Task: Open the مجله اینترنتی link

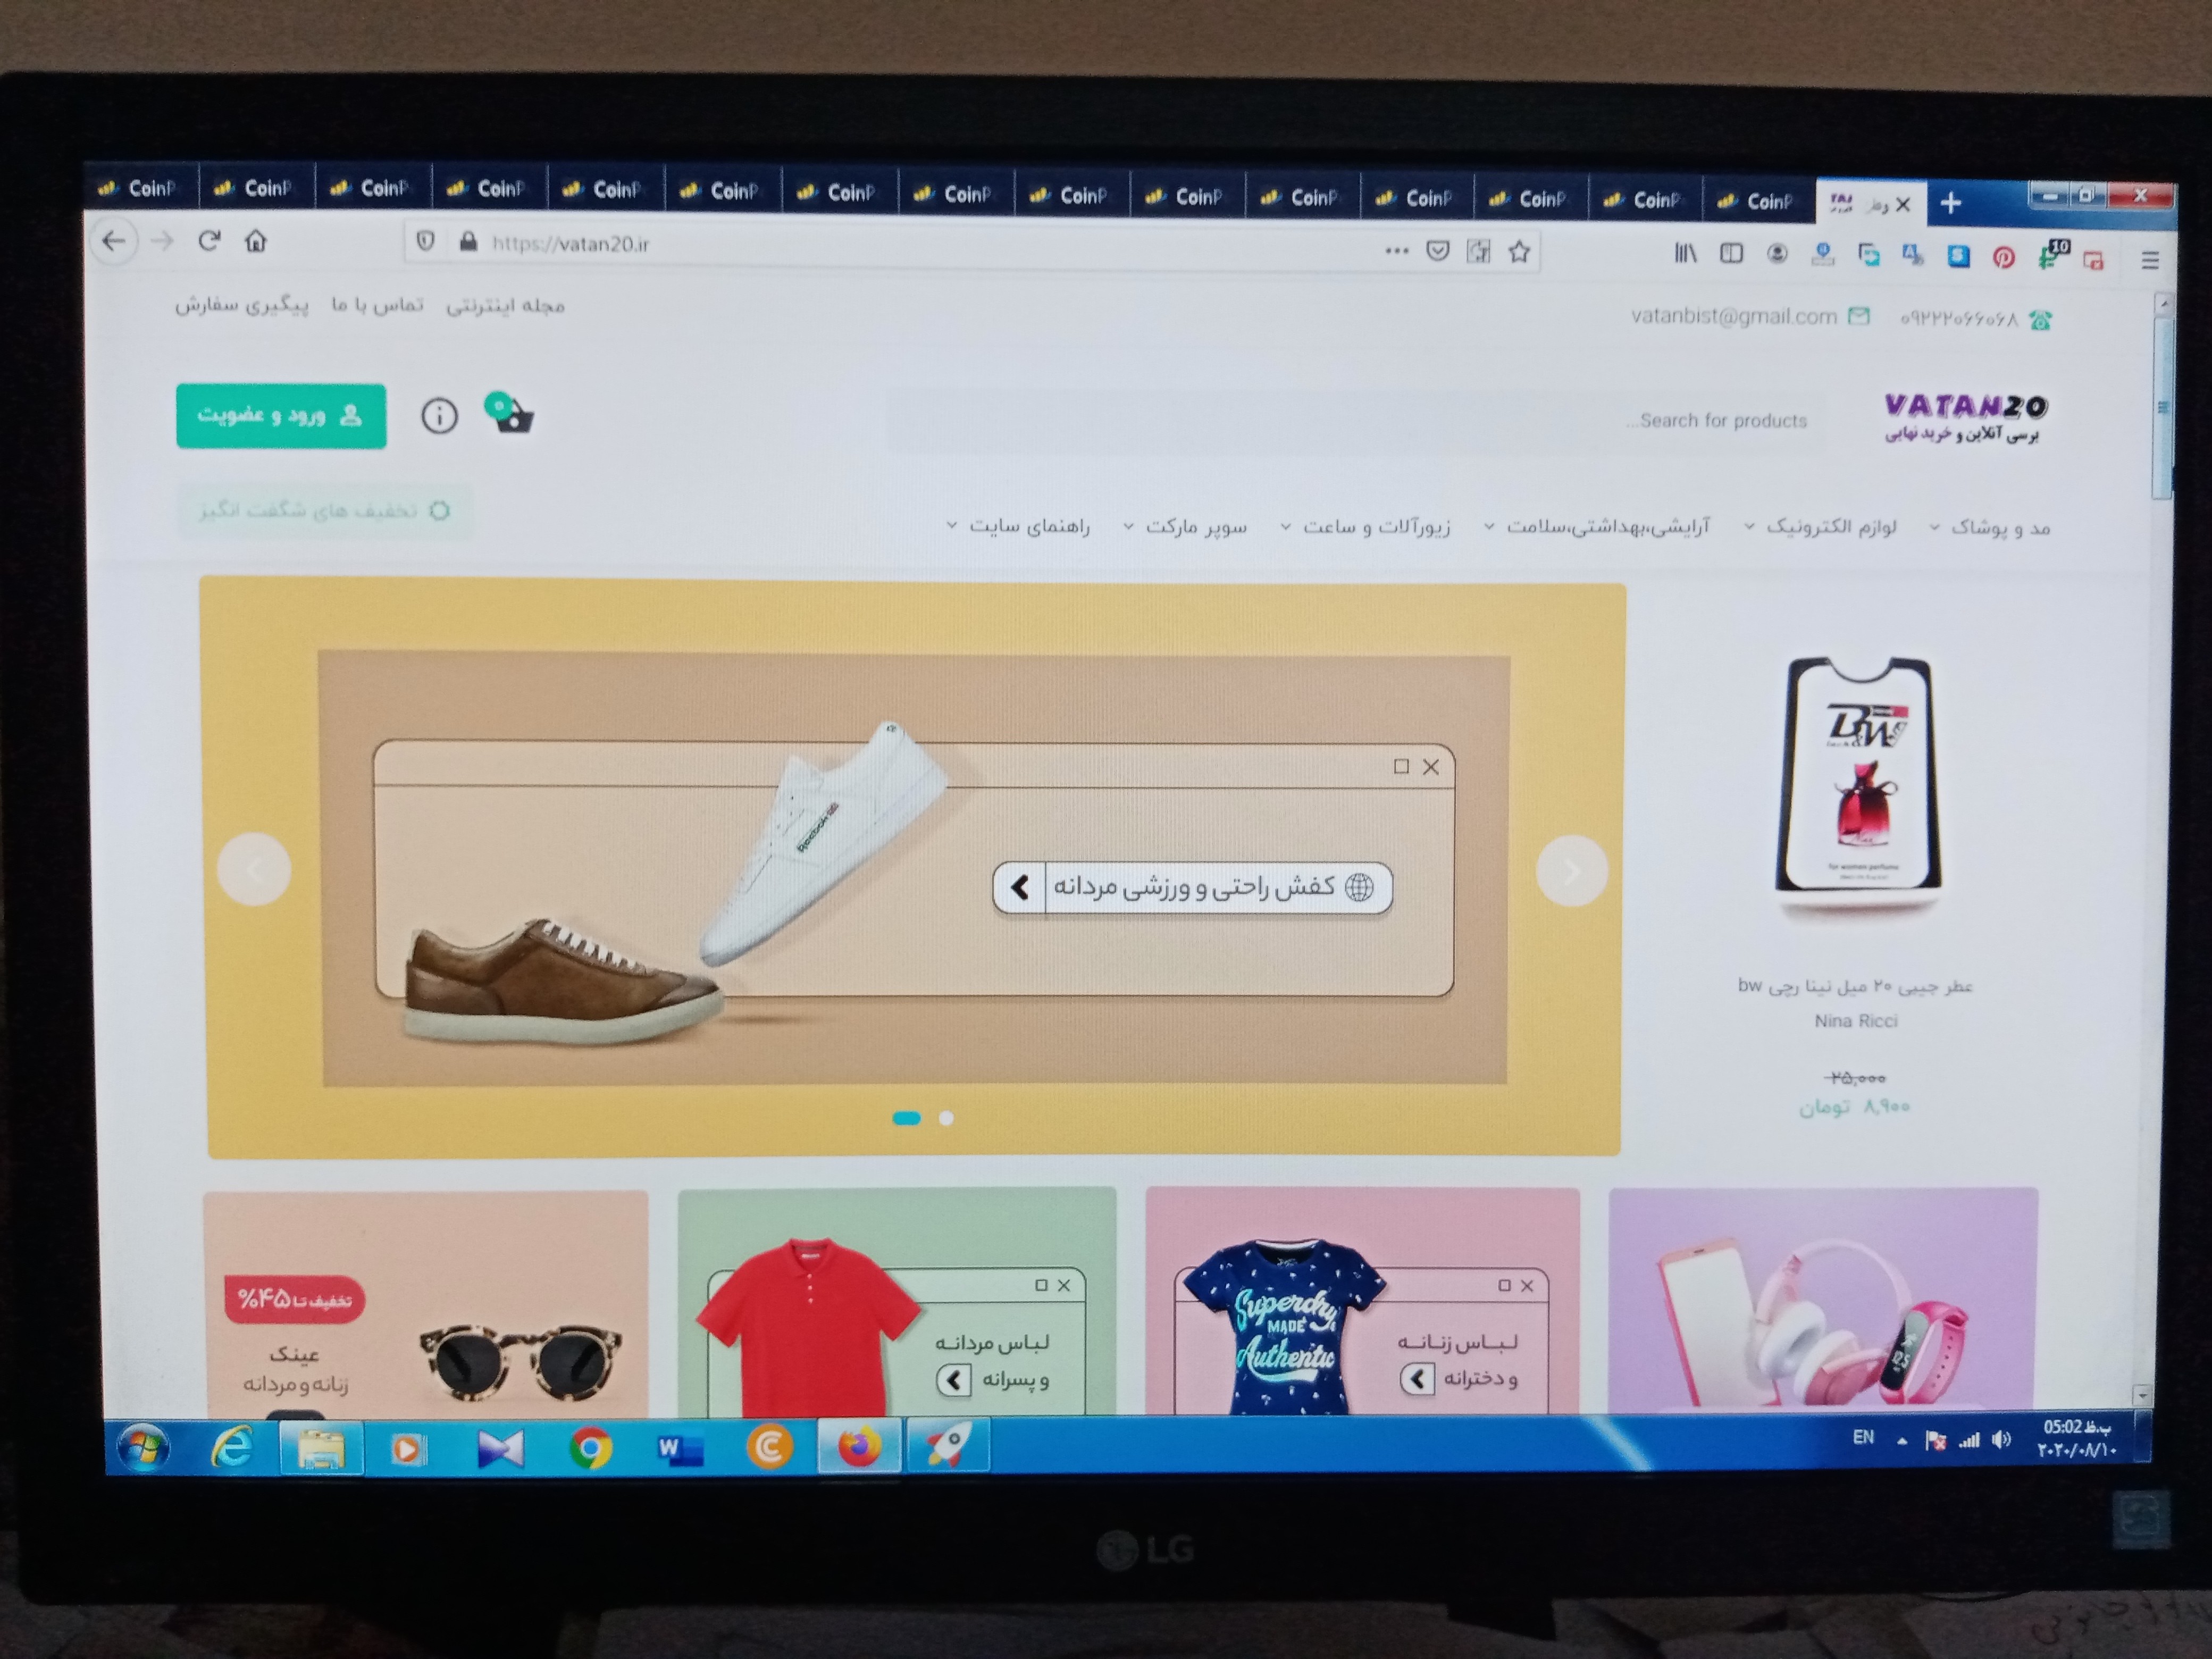Action: pos(505,305)
